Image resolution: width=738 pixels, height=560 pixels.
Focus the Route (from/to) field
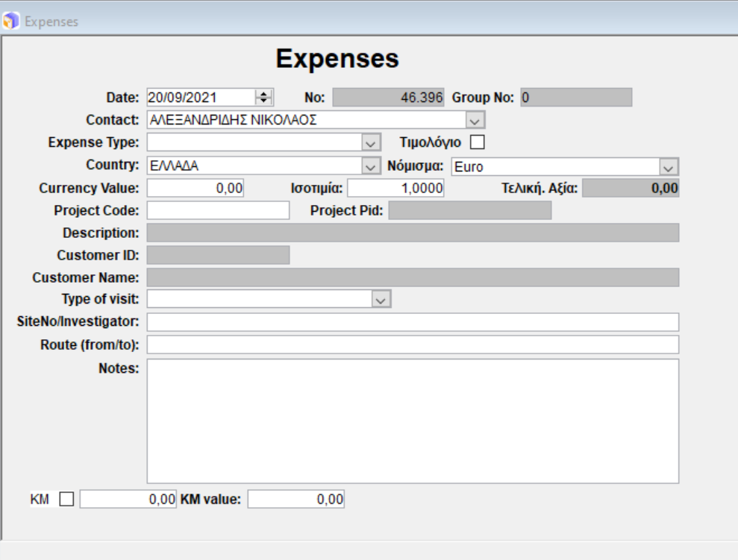coord(412,345)
